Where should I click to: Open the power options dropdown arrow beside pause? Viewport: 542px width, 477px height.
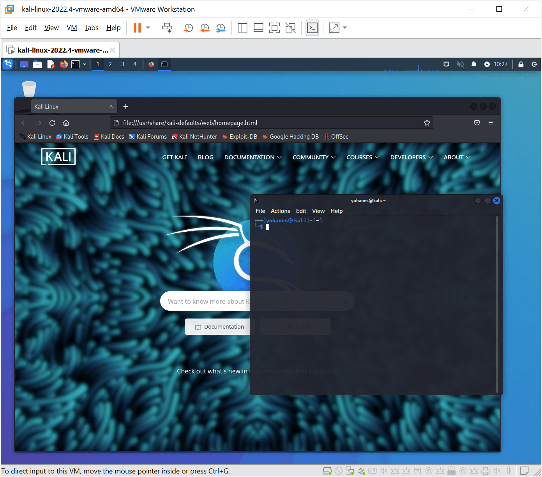tap(148, 28)
